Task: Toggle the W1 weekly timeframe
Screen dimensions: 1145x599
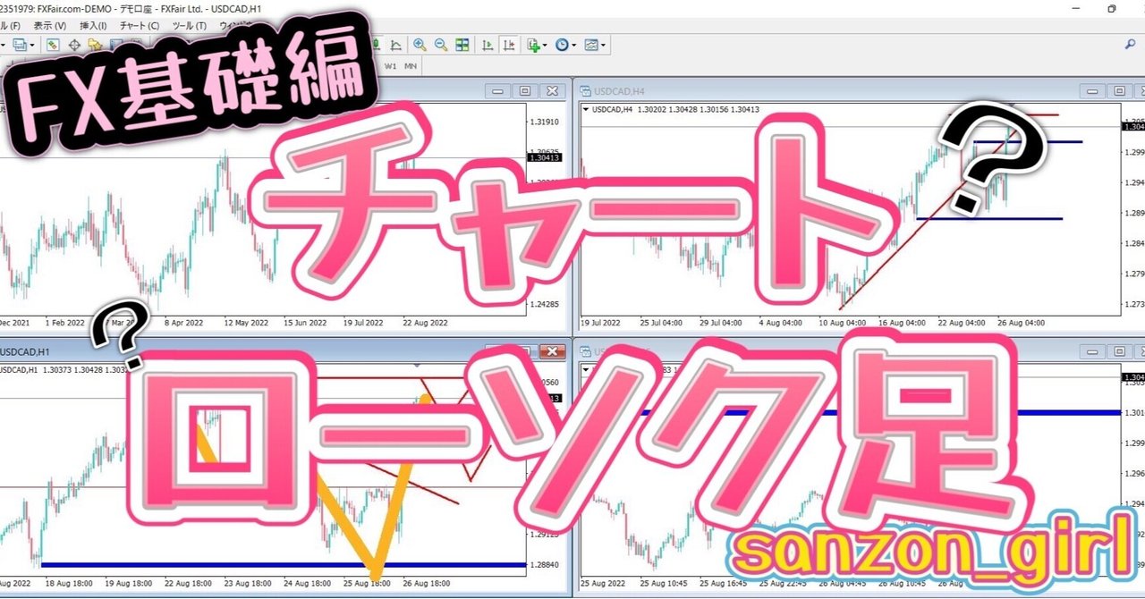Action: click(x=390, y=66)
